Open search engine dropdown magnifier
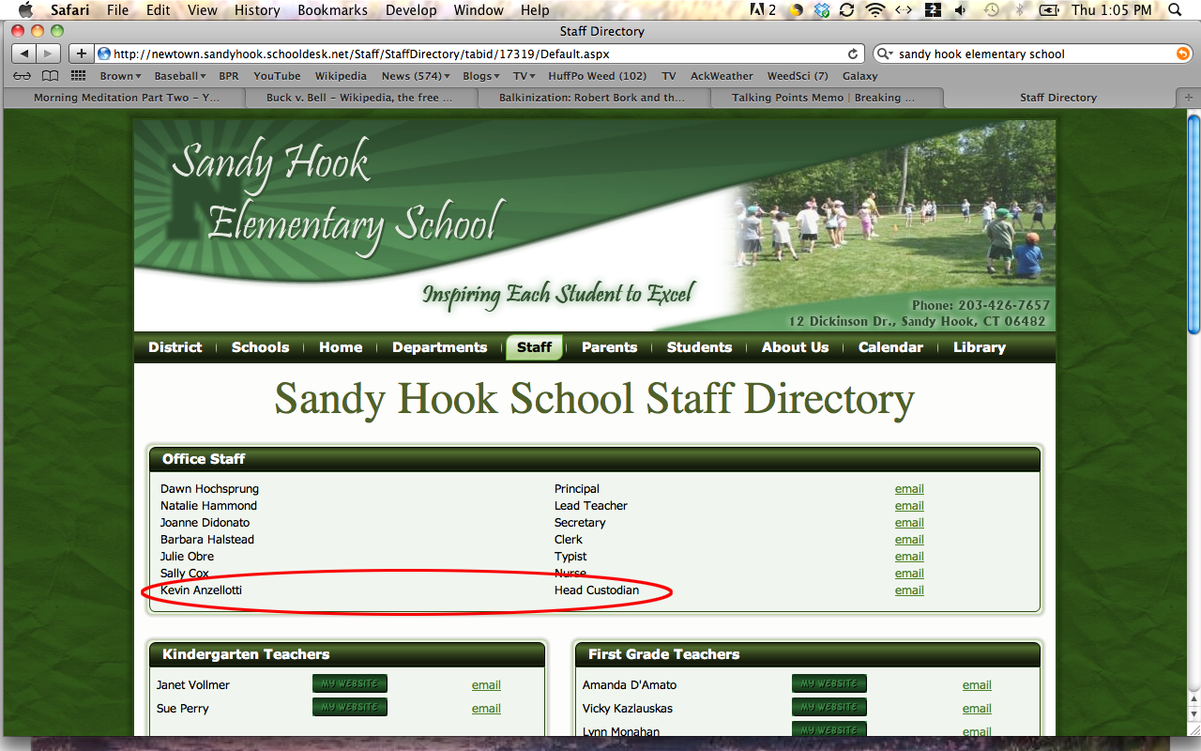The image size is (1201, 751). point(887,54)
